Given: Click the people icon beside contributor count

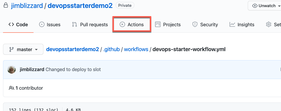Looking at the screenshot, I should click(12, 88).
